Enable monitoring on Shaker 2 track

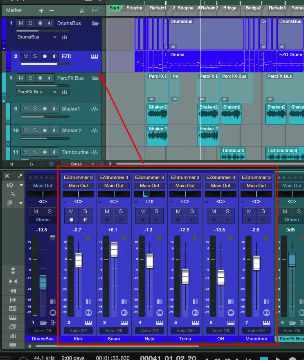tap(54, 131)
